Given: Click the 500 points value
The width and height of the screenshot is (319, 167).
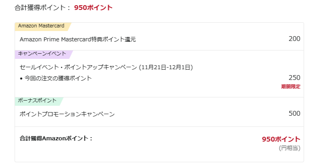Looking at the screenshot, I should pos(294,113).
